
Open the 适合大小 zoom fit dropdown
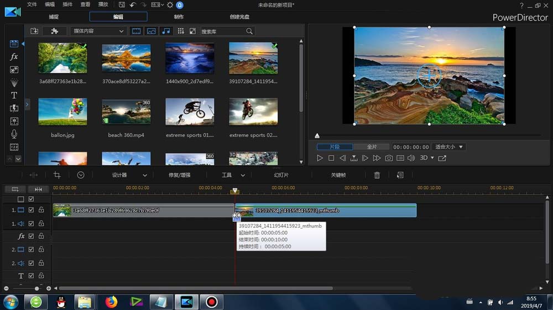[x=448, y=147]
